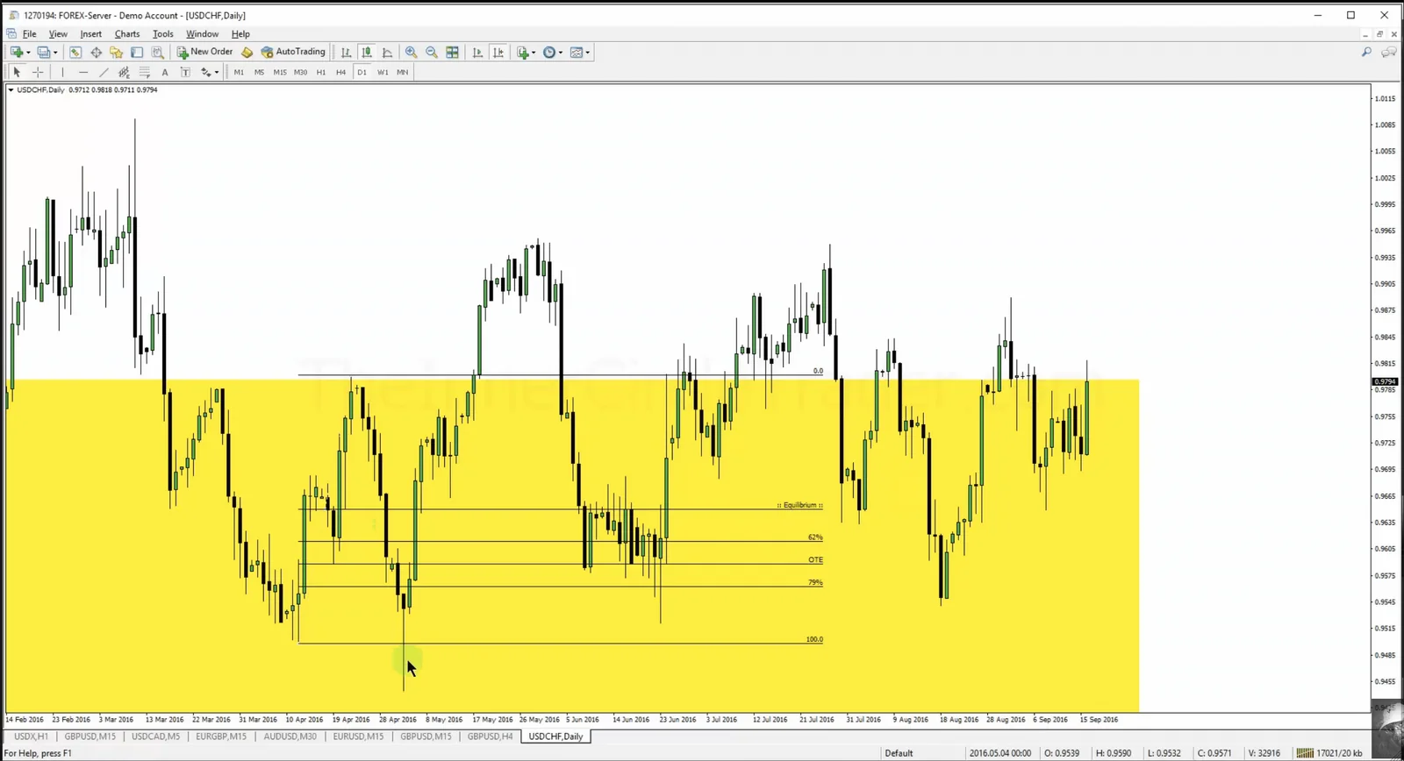
Task: Select the Fibonacci retracement tool
Action: tap(145, 73)
